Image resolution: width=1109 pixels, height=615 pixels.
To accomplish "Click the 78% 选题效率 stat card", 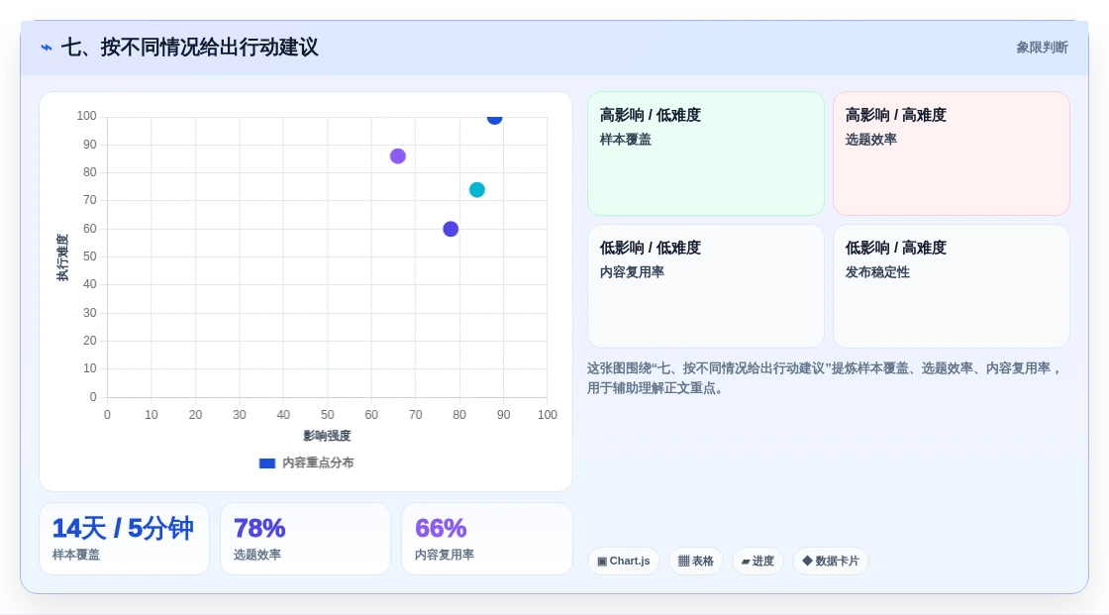I will pyautogui.click(x=306, y=539).
